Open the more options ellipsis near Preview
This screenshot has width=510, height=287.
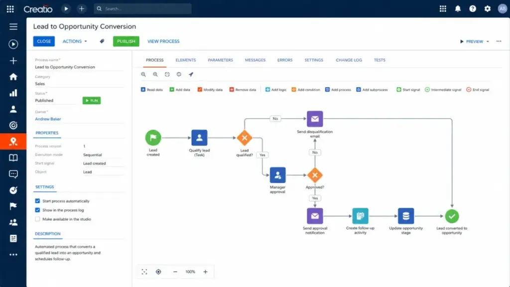click(499, 41)
